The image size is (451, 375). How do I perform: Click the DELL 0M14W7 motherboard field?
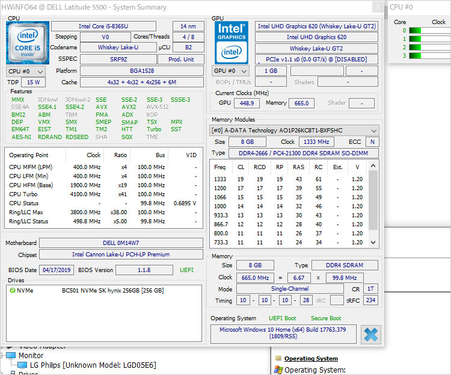121,243
